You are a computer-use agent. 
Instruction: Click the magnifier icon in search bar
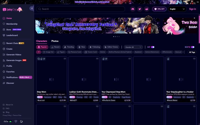[39, 9]
